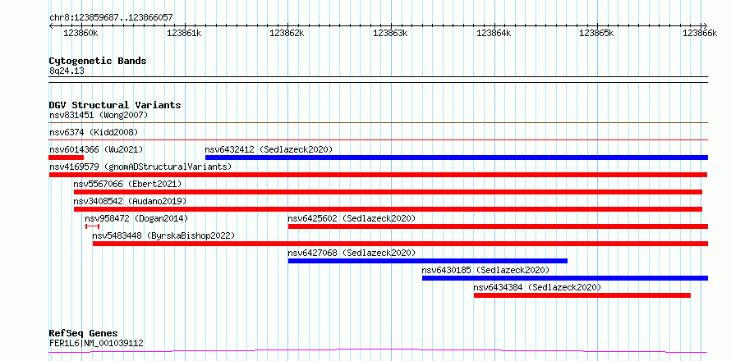The width and height of the screenshot is (731, 361).
Task: Click nsv4169579 (gnomADStructuralVariants) label
Action: pos(140,167)
